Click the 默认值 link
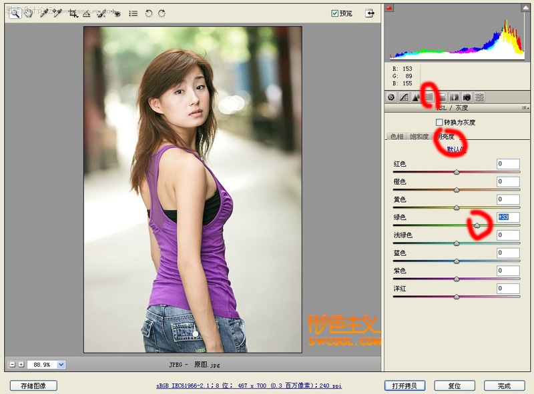This screenshot has height=394, width=534. tap(455, 149)
